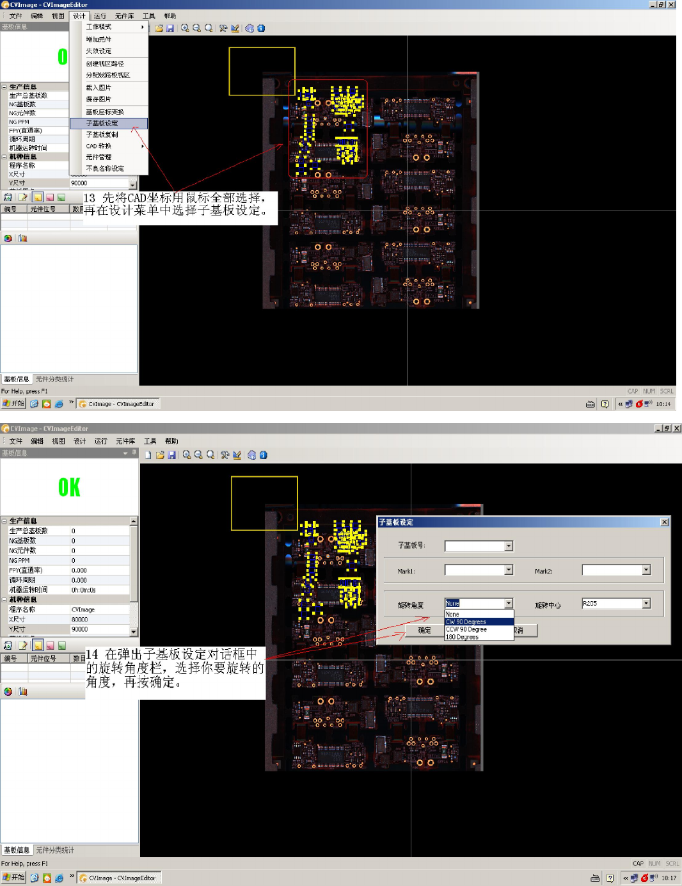Screen dimensions: 682x886
Task: Click Zoom out magnifier in window showing OK status
Action: click(x=198, y=455)
